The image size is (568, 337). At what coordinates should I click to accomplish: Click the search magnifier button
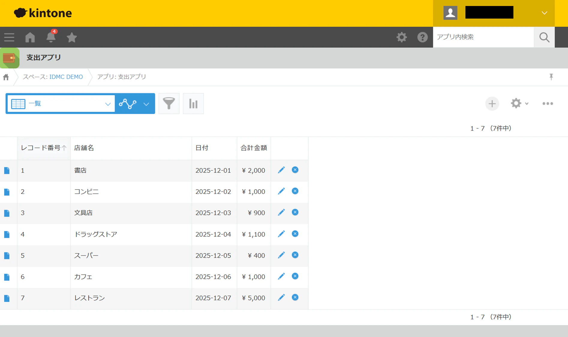point(544,37)
